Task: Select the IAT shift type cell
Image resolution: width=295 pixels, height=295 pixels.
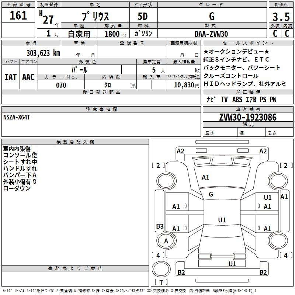Action: coord(11,77)
